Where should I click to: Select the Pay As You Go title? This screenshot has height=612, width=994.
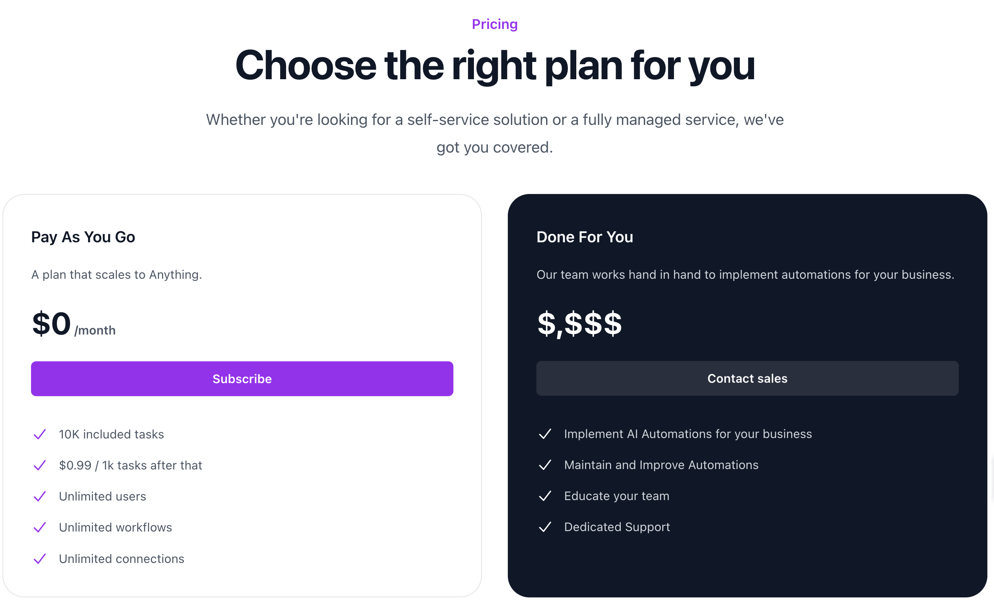point(83,237)
